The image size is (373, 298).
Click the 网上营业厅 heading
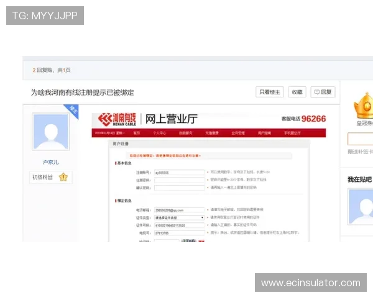click(172, 119)
